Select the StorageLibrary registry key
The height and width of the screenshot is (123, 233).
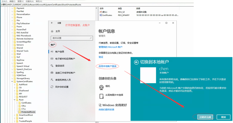[23, 78]
